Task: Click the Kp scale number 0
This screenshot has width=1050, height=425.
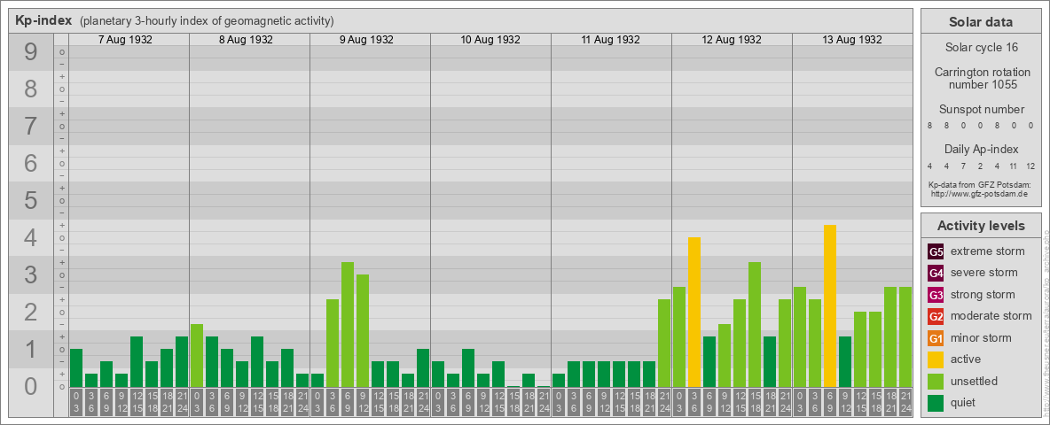Action: coord(31,386)
